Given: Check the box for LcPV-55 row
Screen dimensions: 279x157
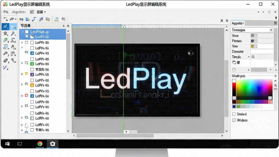Looking at the screenshot, I should coord(32,91).
